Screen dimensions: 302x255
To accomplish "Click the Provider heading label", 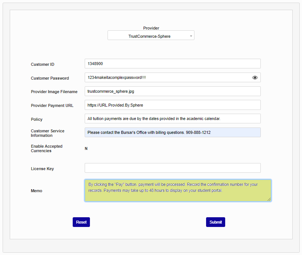I will [x=151, y=28].
